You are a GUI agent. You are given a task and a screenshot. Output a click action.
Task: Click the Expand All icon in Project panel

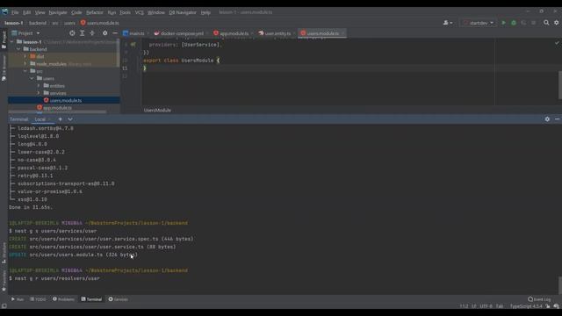coord(82,33)
